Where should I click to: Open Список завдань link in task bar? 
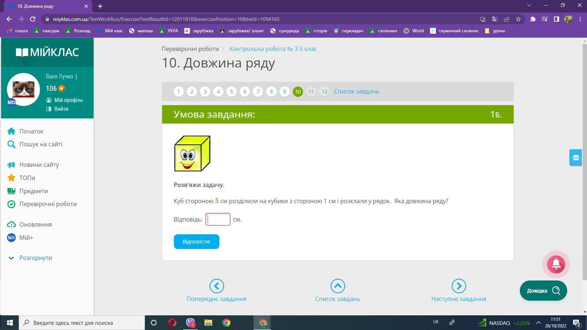357,91
